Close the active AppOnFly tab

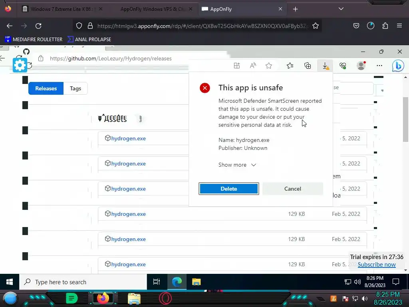point(280,9)
